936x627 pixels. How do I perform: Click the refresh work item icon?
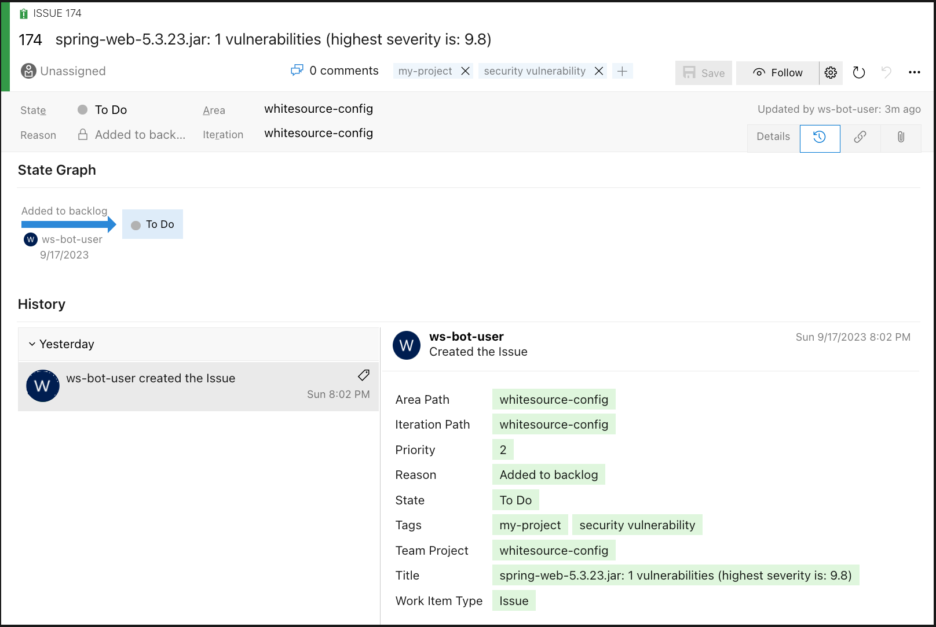[859, 73]
